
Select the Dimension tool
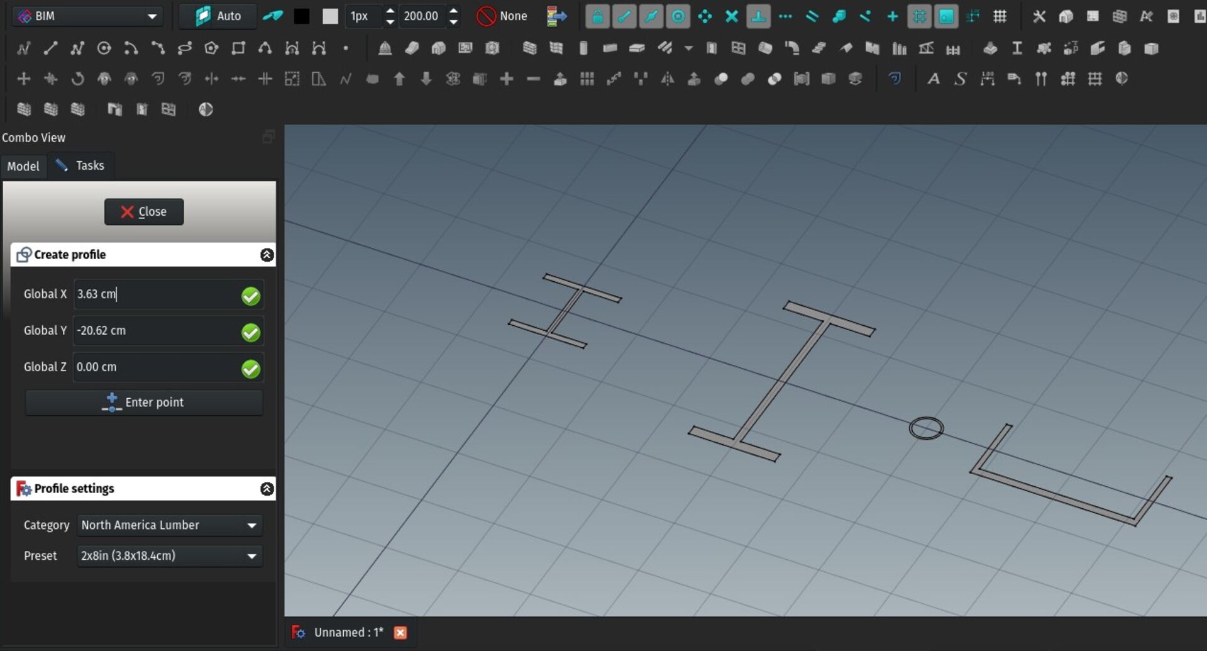click(988, 79)
